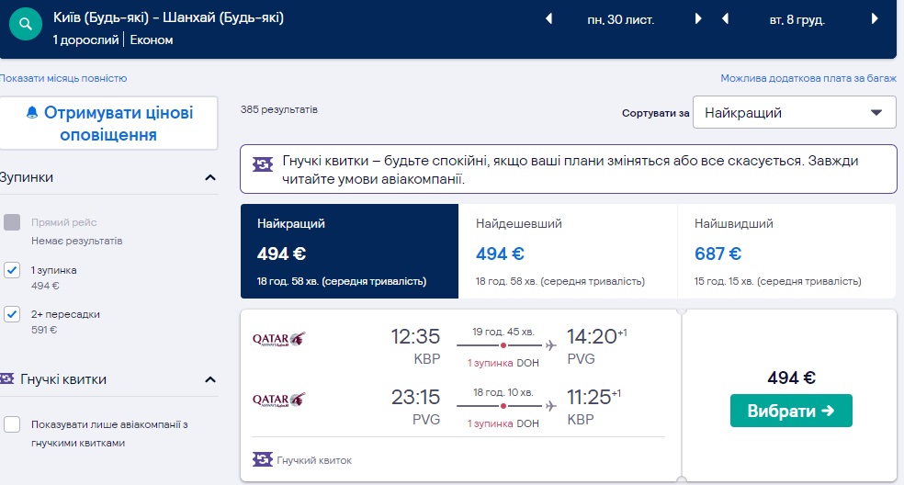Enable flexible tickets only checkbox

point(12,424)
